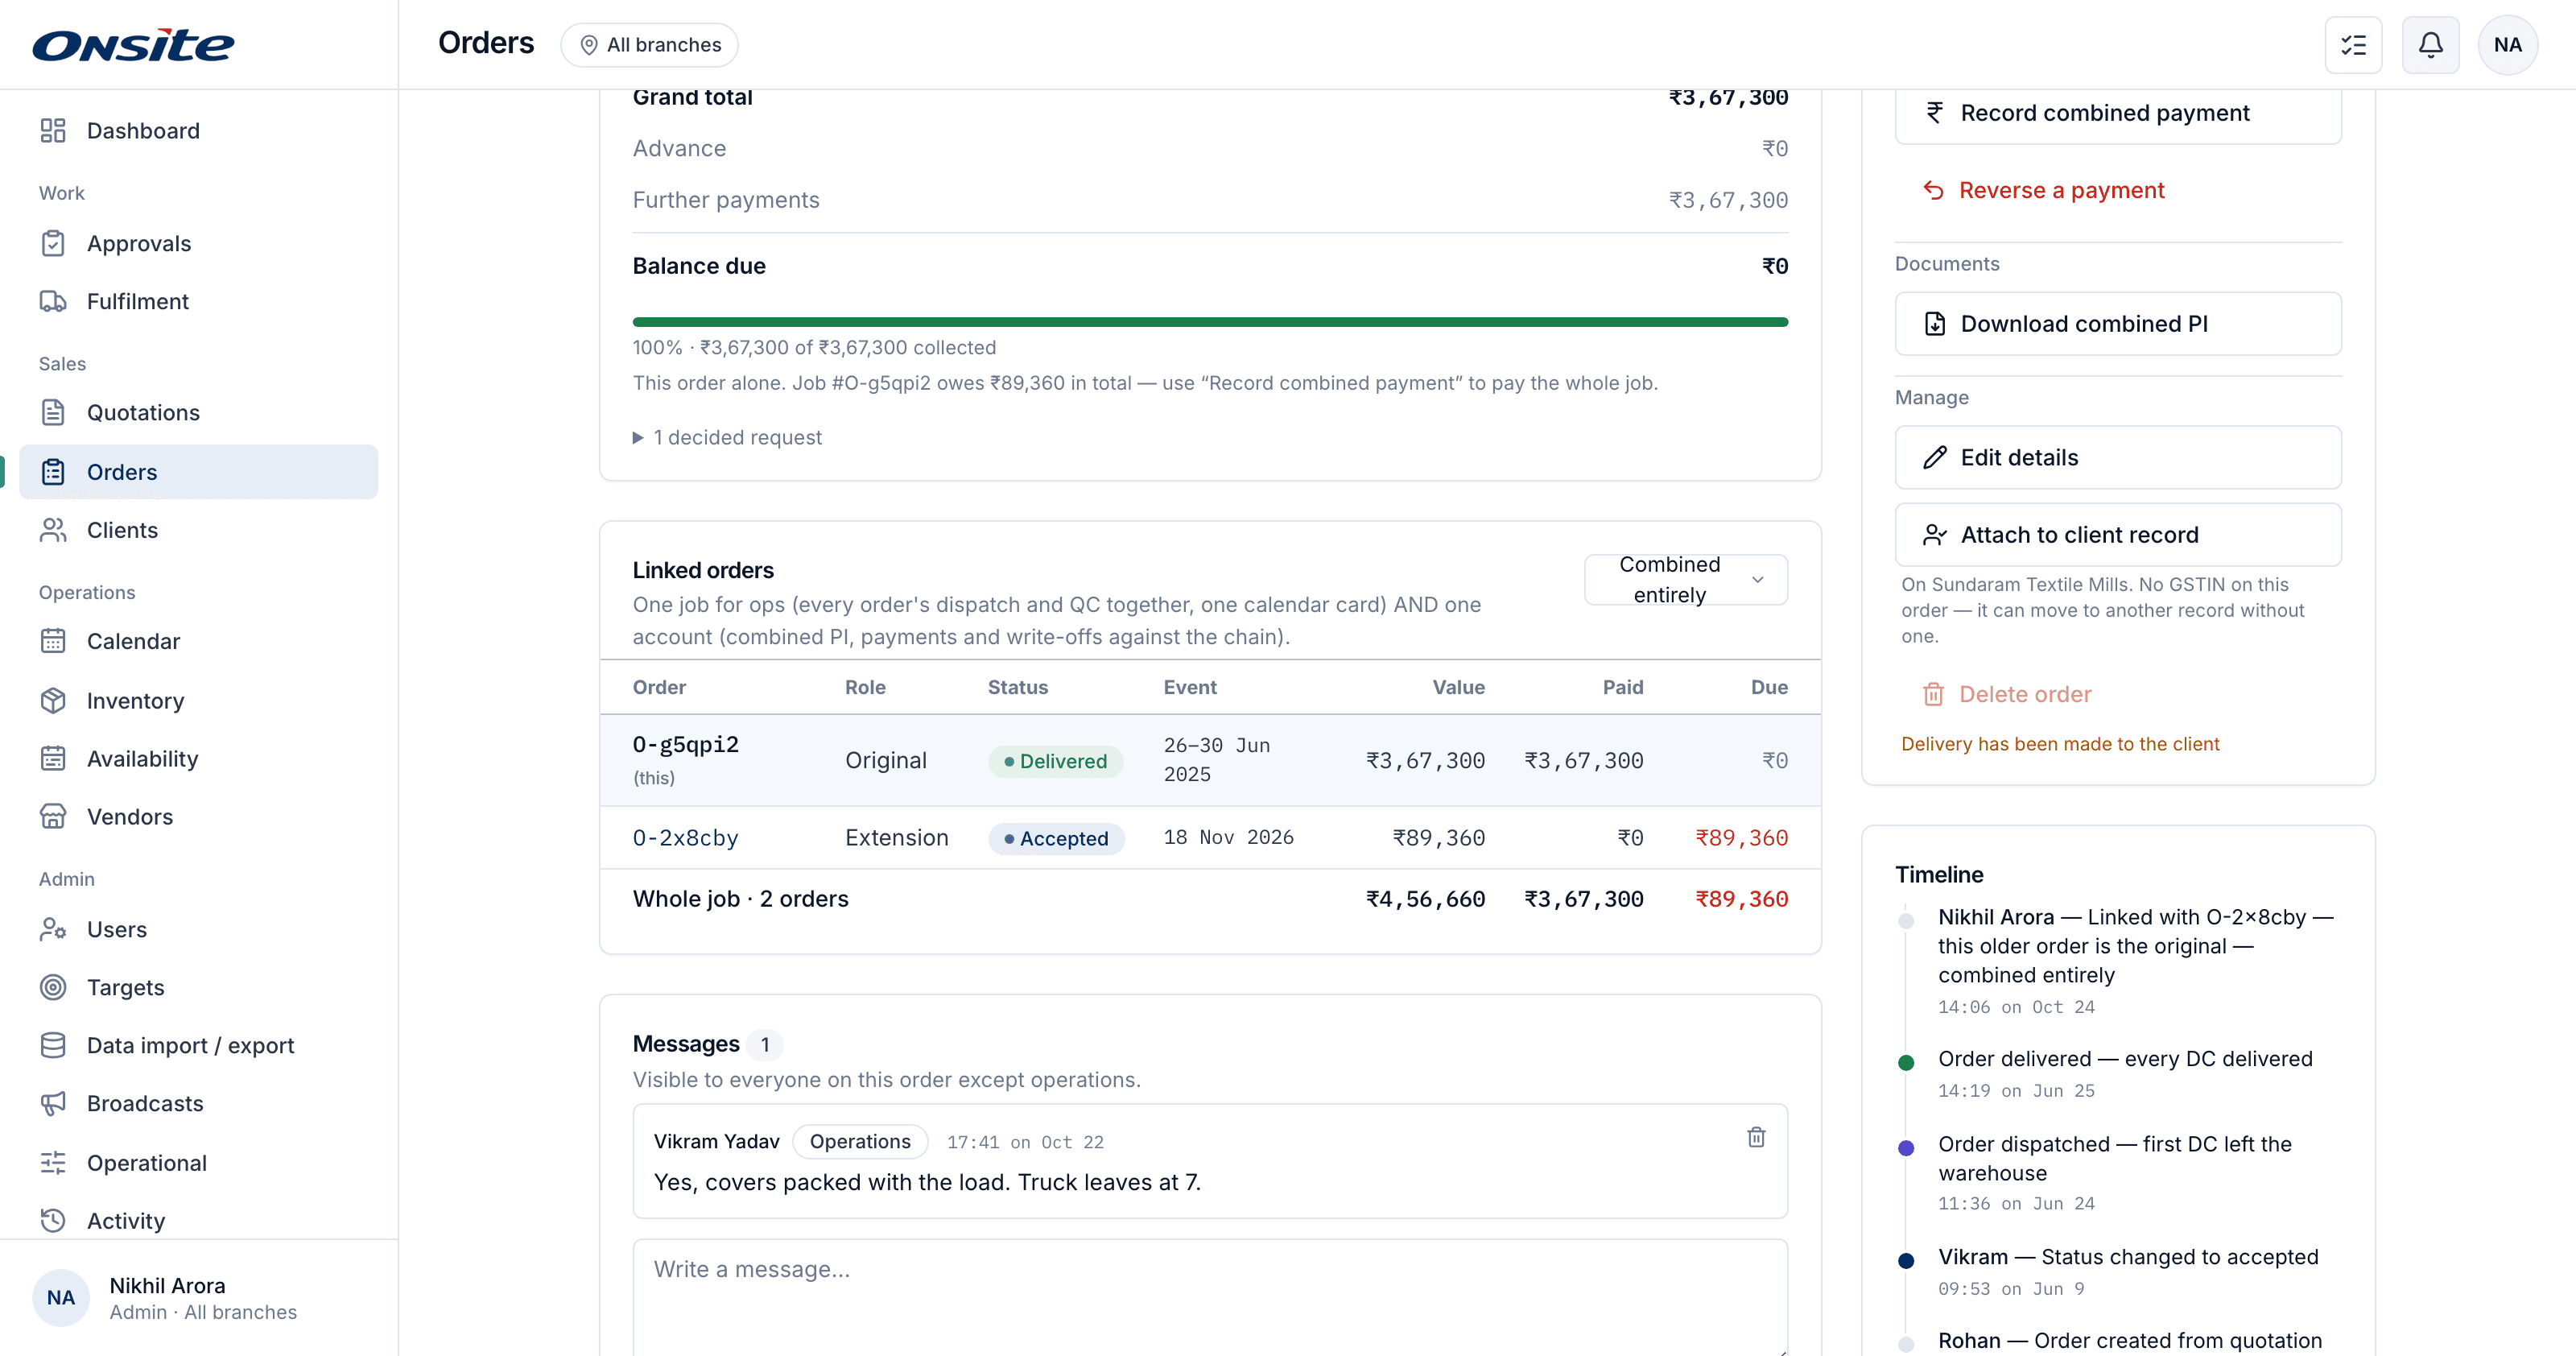Delete Vikram Yadav's message with trash icon
Viewport: 2576px width, 1356px height.
[x=1756, y=1137]
